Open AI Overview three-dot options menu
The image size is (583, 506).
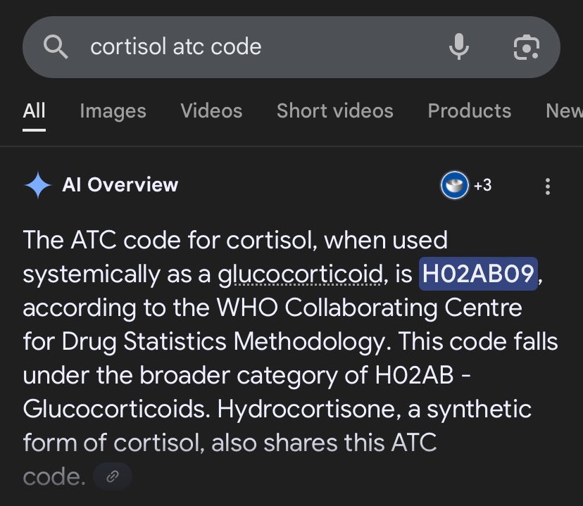pyautogui.click(x=547, y=186)
